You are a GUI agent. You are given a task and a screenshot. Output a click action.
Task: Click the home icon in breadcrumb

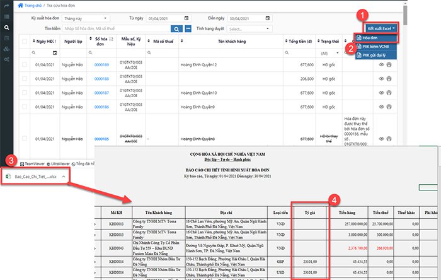[20, 5]
